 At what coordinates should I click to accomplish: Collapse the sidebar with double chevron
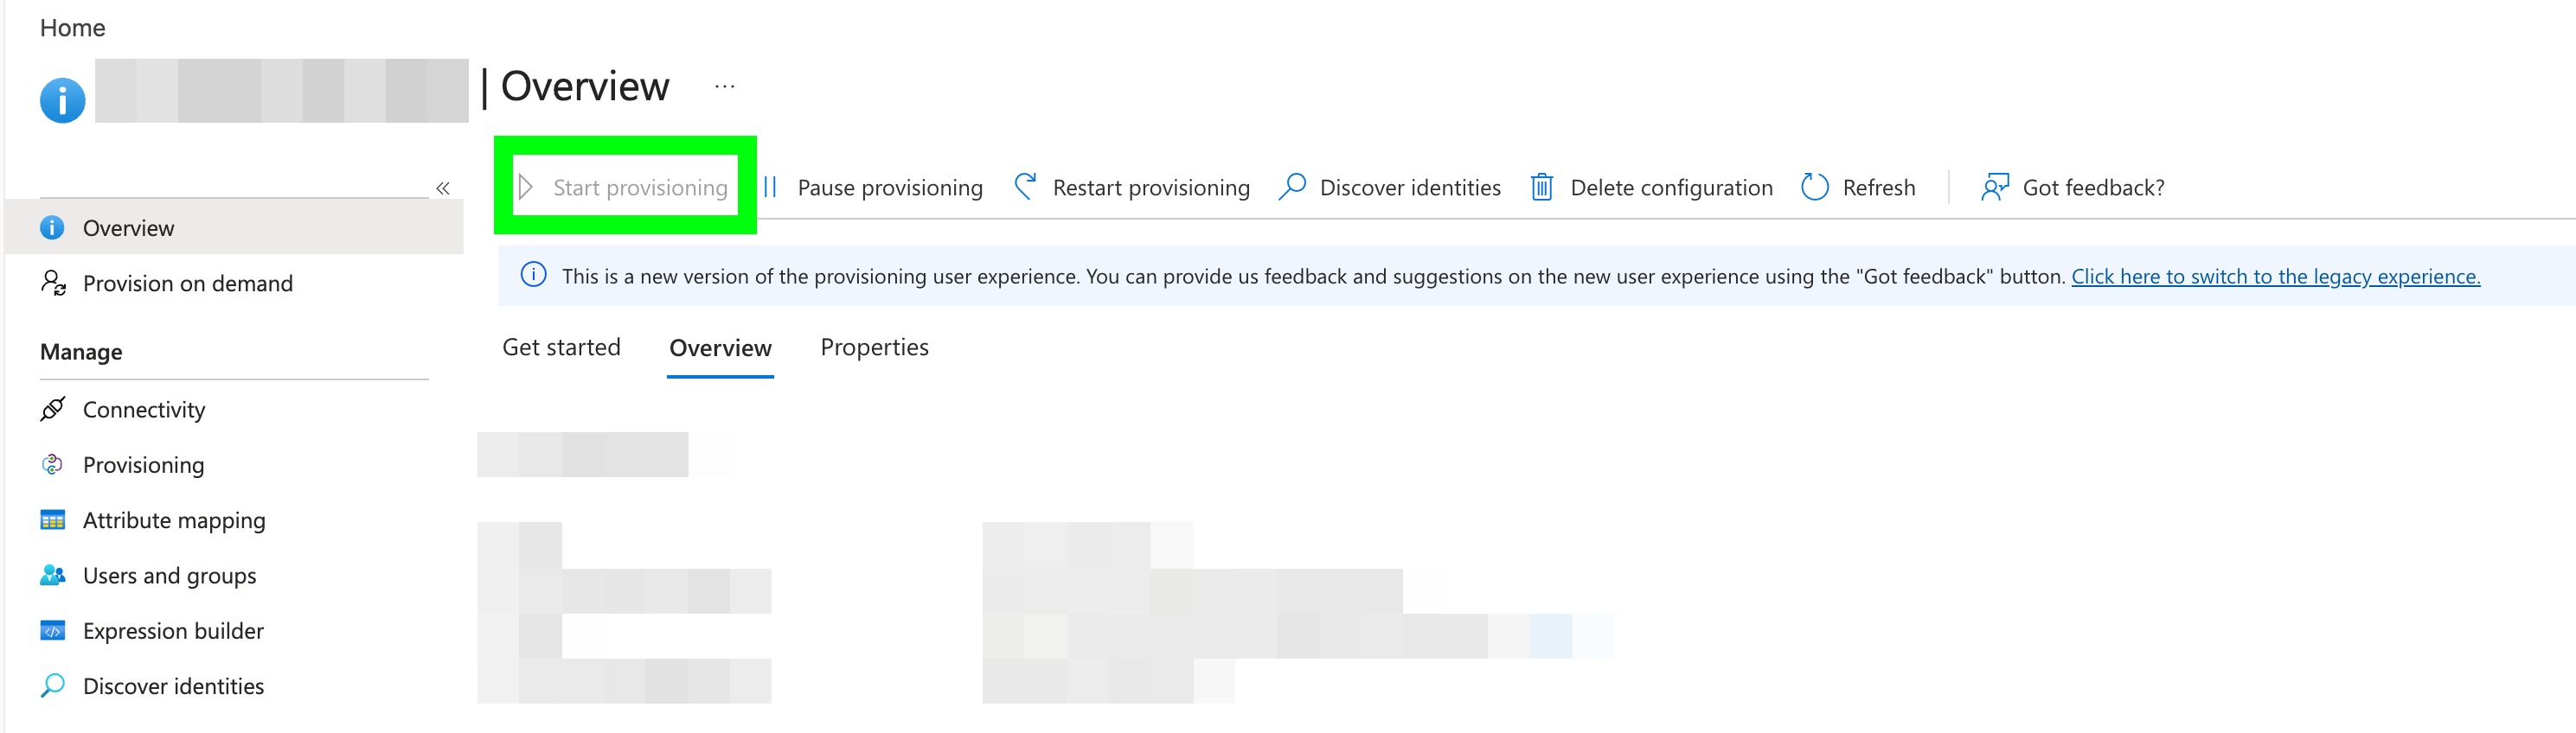coord(443,188)
